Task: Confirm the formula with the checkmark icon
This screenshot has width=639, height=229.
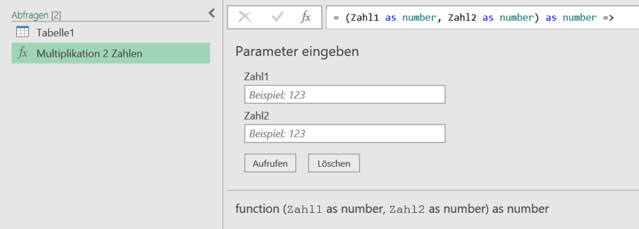Action: pos(277,17)
